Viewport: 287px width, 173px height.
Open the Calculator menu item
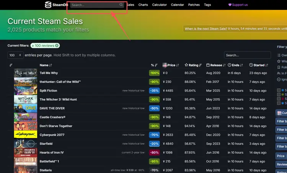(x=159, y=5)
